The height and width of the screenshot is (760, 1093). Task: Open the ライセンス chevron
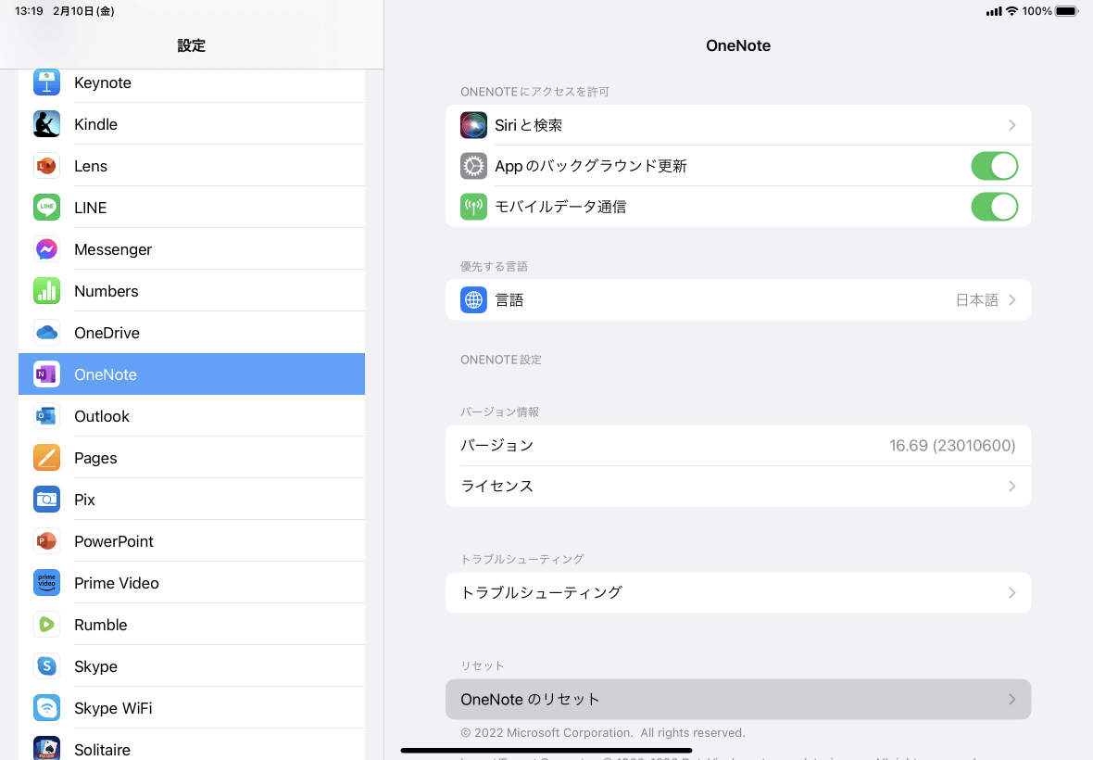pyautogui.click(x=1012, y=486)
